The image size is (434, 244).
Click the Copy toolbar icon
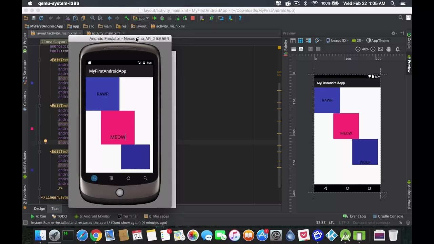coord(75,18)
